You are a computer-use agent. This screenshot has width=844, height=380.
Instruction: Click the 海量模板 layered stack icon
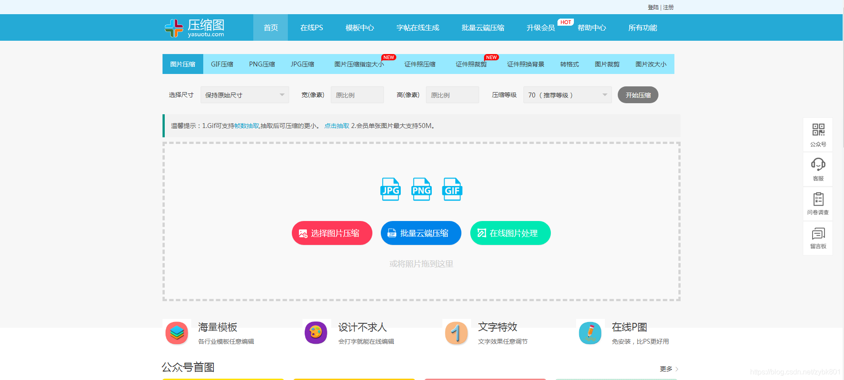click(x=177, y=333)
